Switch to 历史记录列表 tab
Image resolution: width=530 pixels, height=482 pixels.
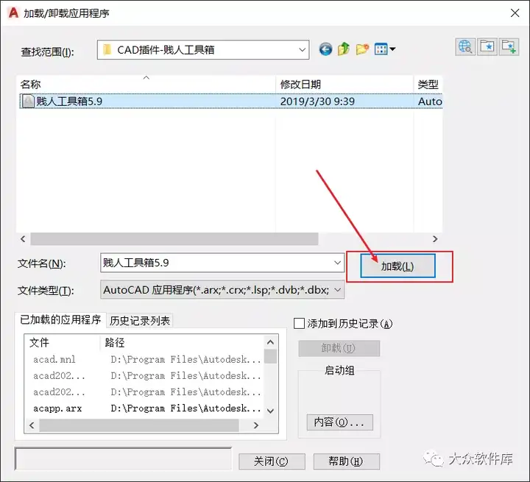[x=140, y=320]
